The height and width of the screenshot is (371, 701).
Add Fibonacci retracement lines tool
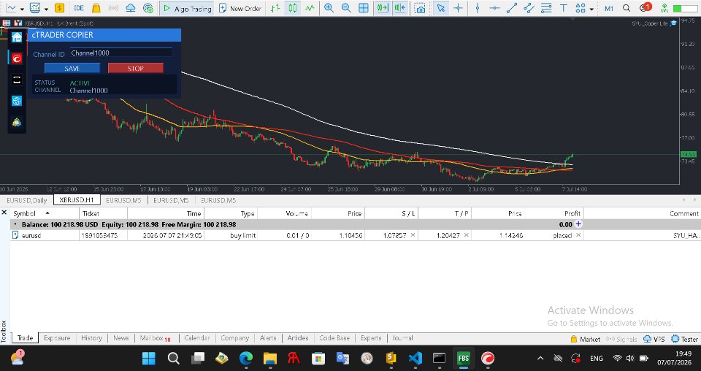point(546,8)
